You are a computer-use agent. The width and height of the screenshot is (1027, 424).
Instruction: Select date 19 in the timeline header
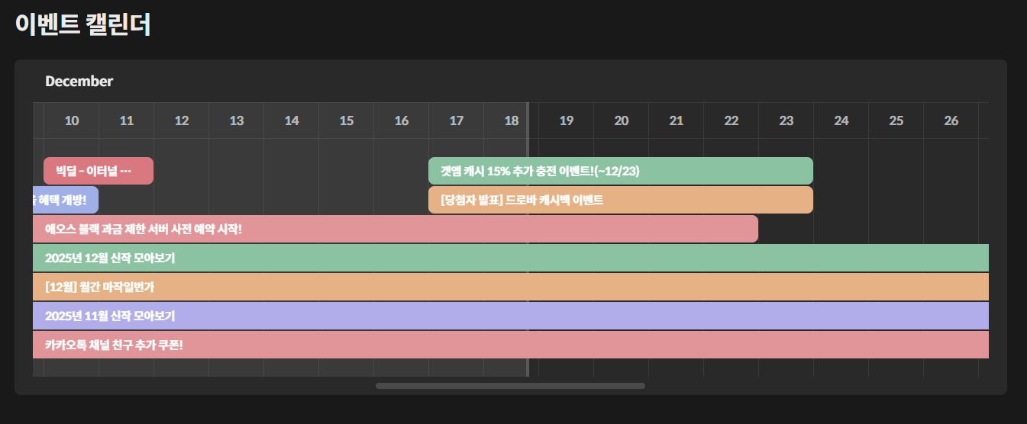pos(567,120)
